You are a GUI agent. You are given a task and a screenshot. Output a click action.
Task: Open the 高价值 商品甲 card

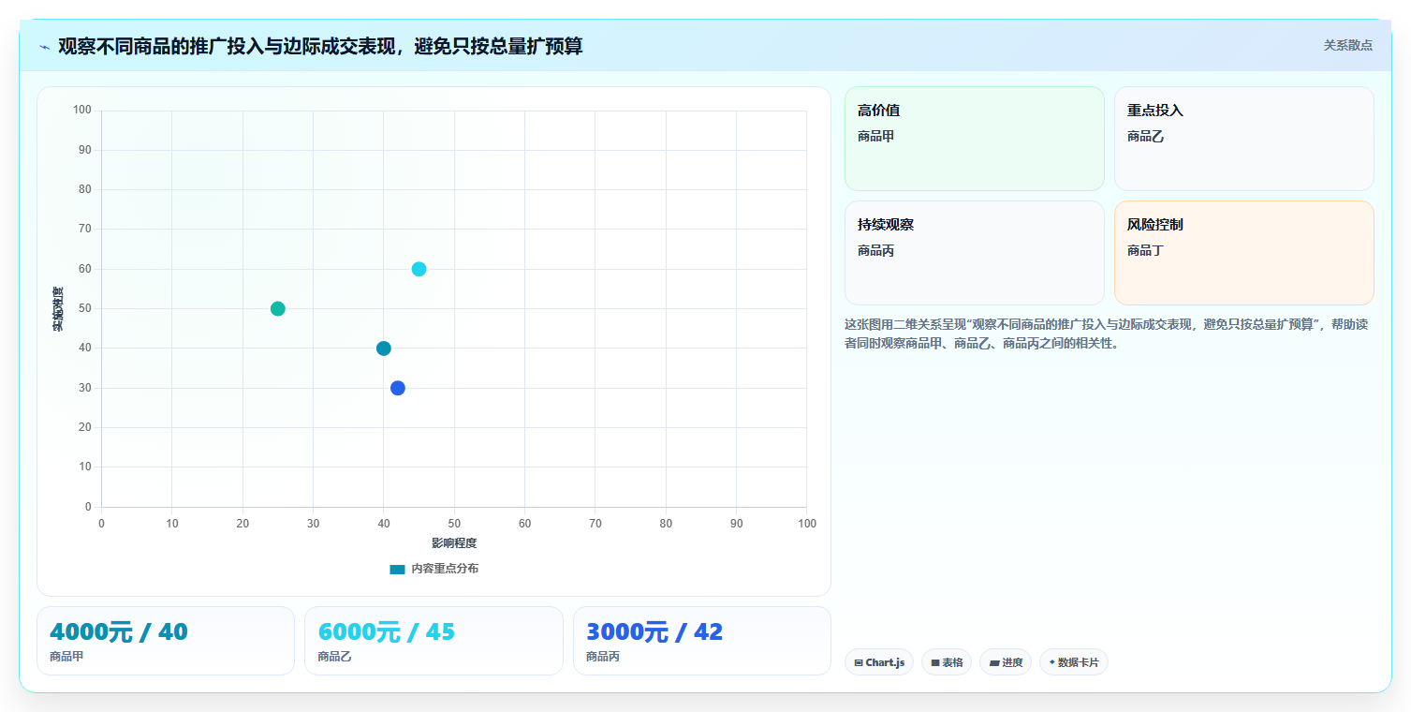975,139
